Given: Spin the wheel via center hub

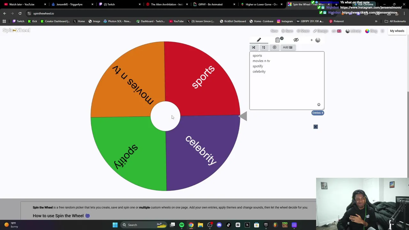Looking at the screenshot, I should [x=165, y=116].
